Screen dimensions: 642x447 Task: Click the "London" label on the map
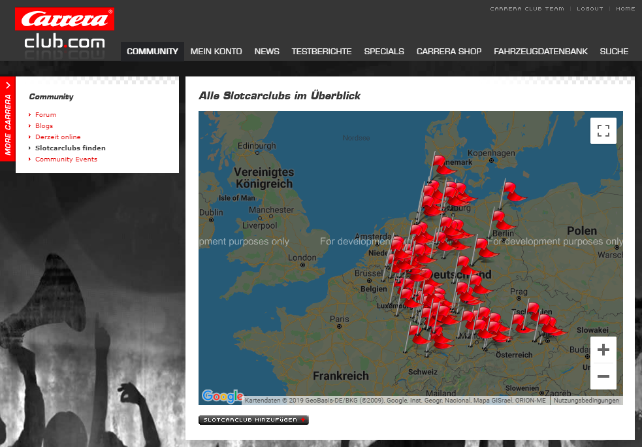click(302, 257)
